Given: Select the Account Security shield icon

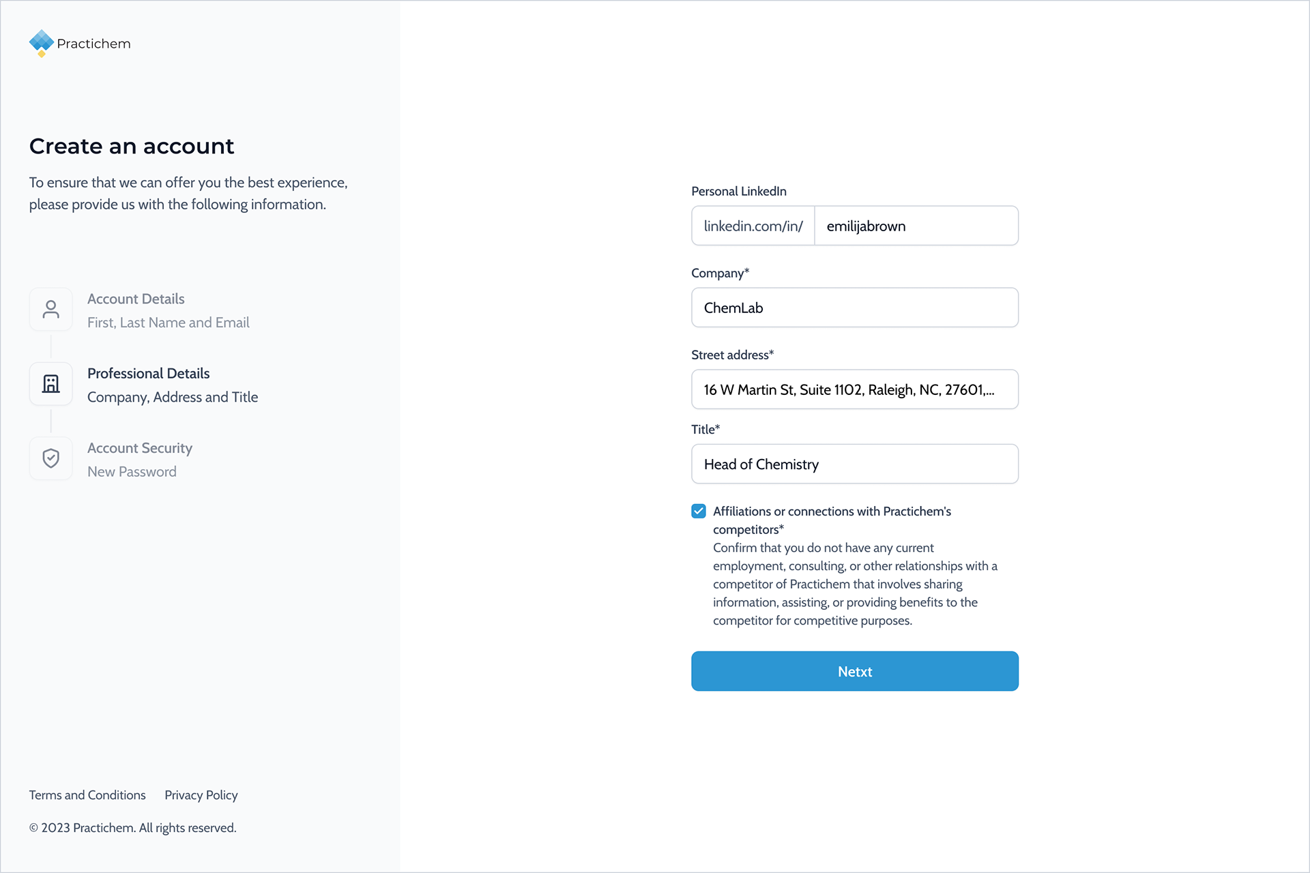Looking at the screenshot, I should pos(51,458).
